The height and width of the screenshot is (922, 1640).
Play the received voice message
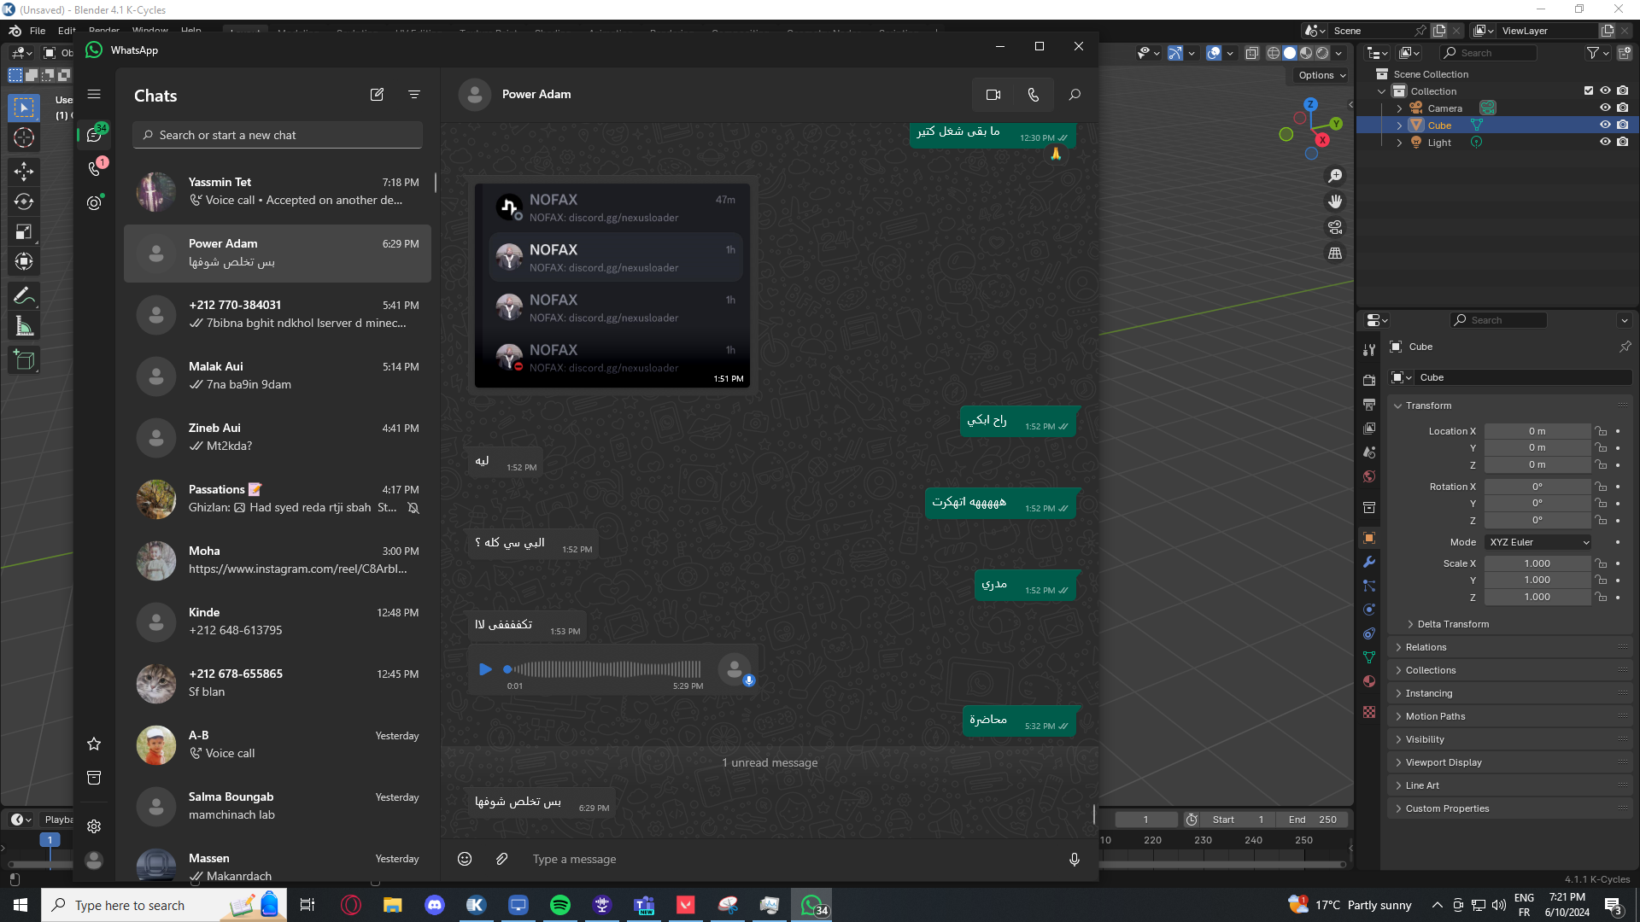point(485,669)
